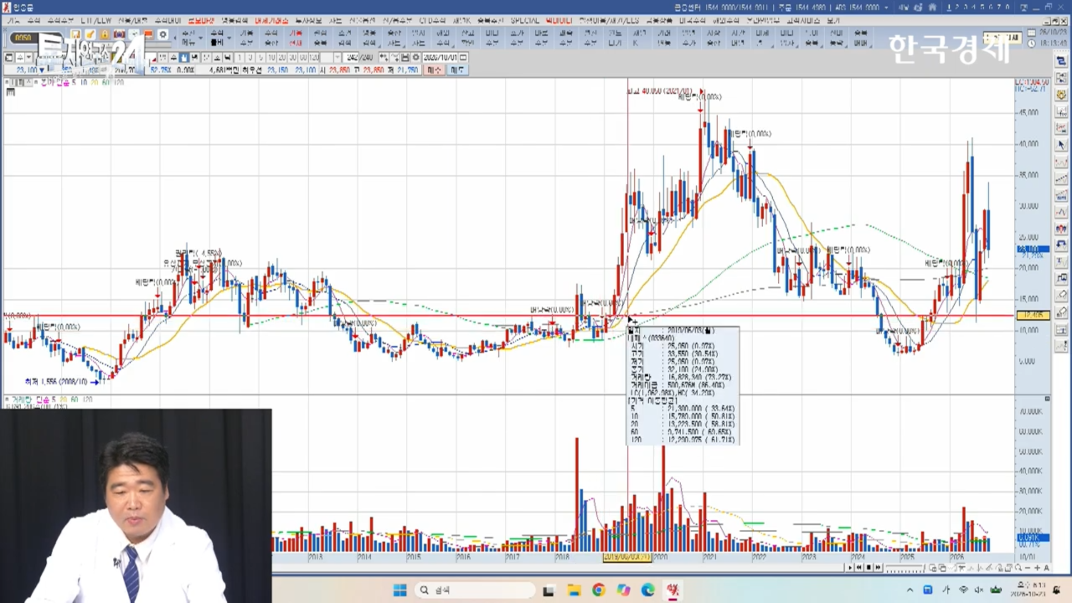This screenshot has width=1072, height=603.
Task: Toggle the 20 period button
Action: point(282,57)
